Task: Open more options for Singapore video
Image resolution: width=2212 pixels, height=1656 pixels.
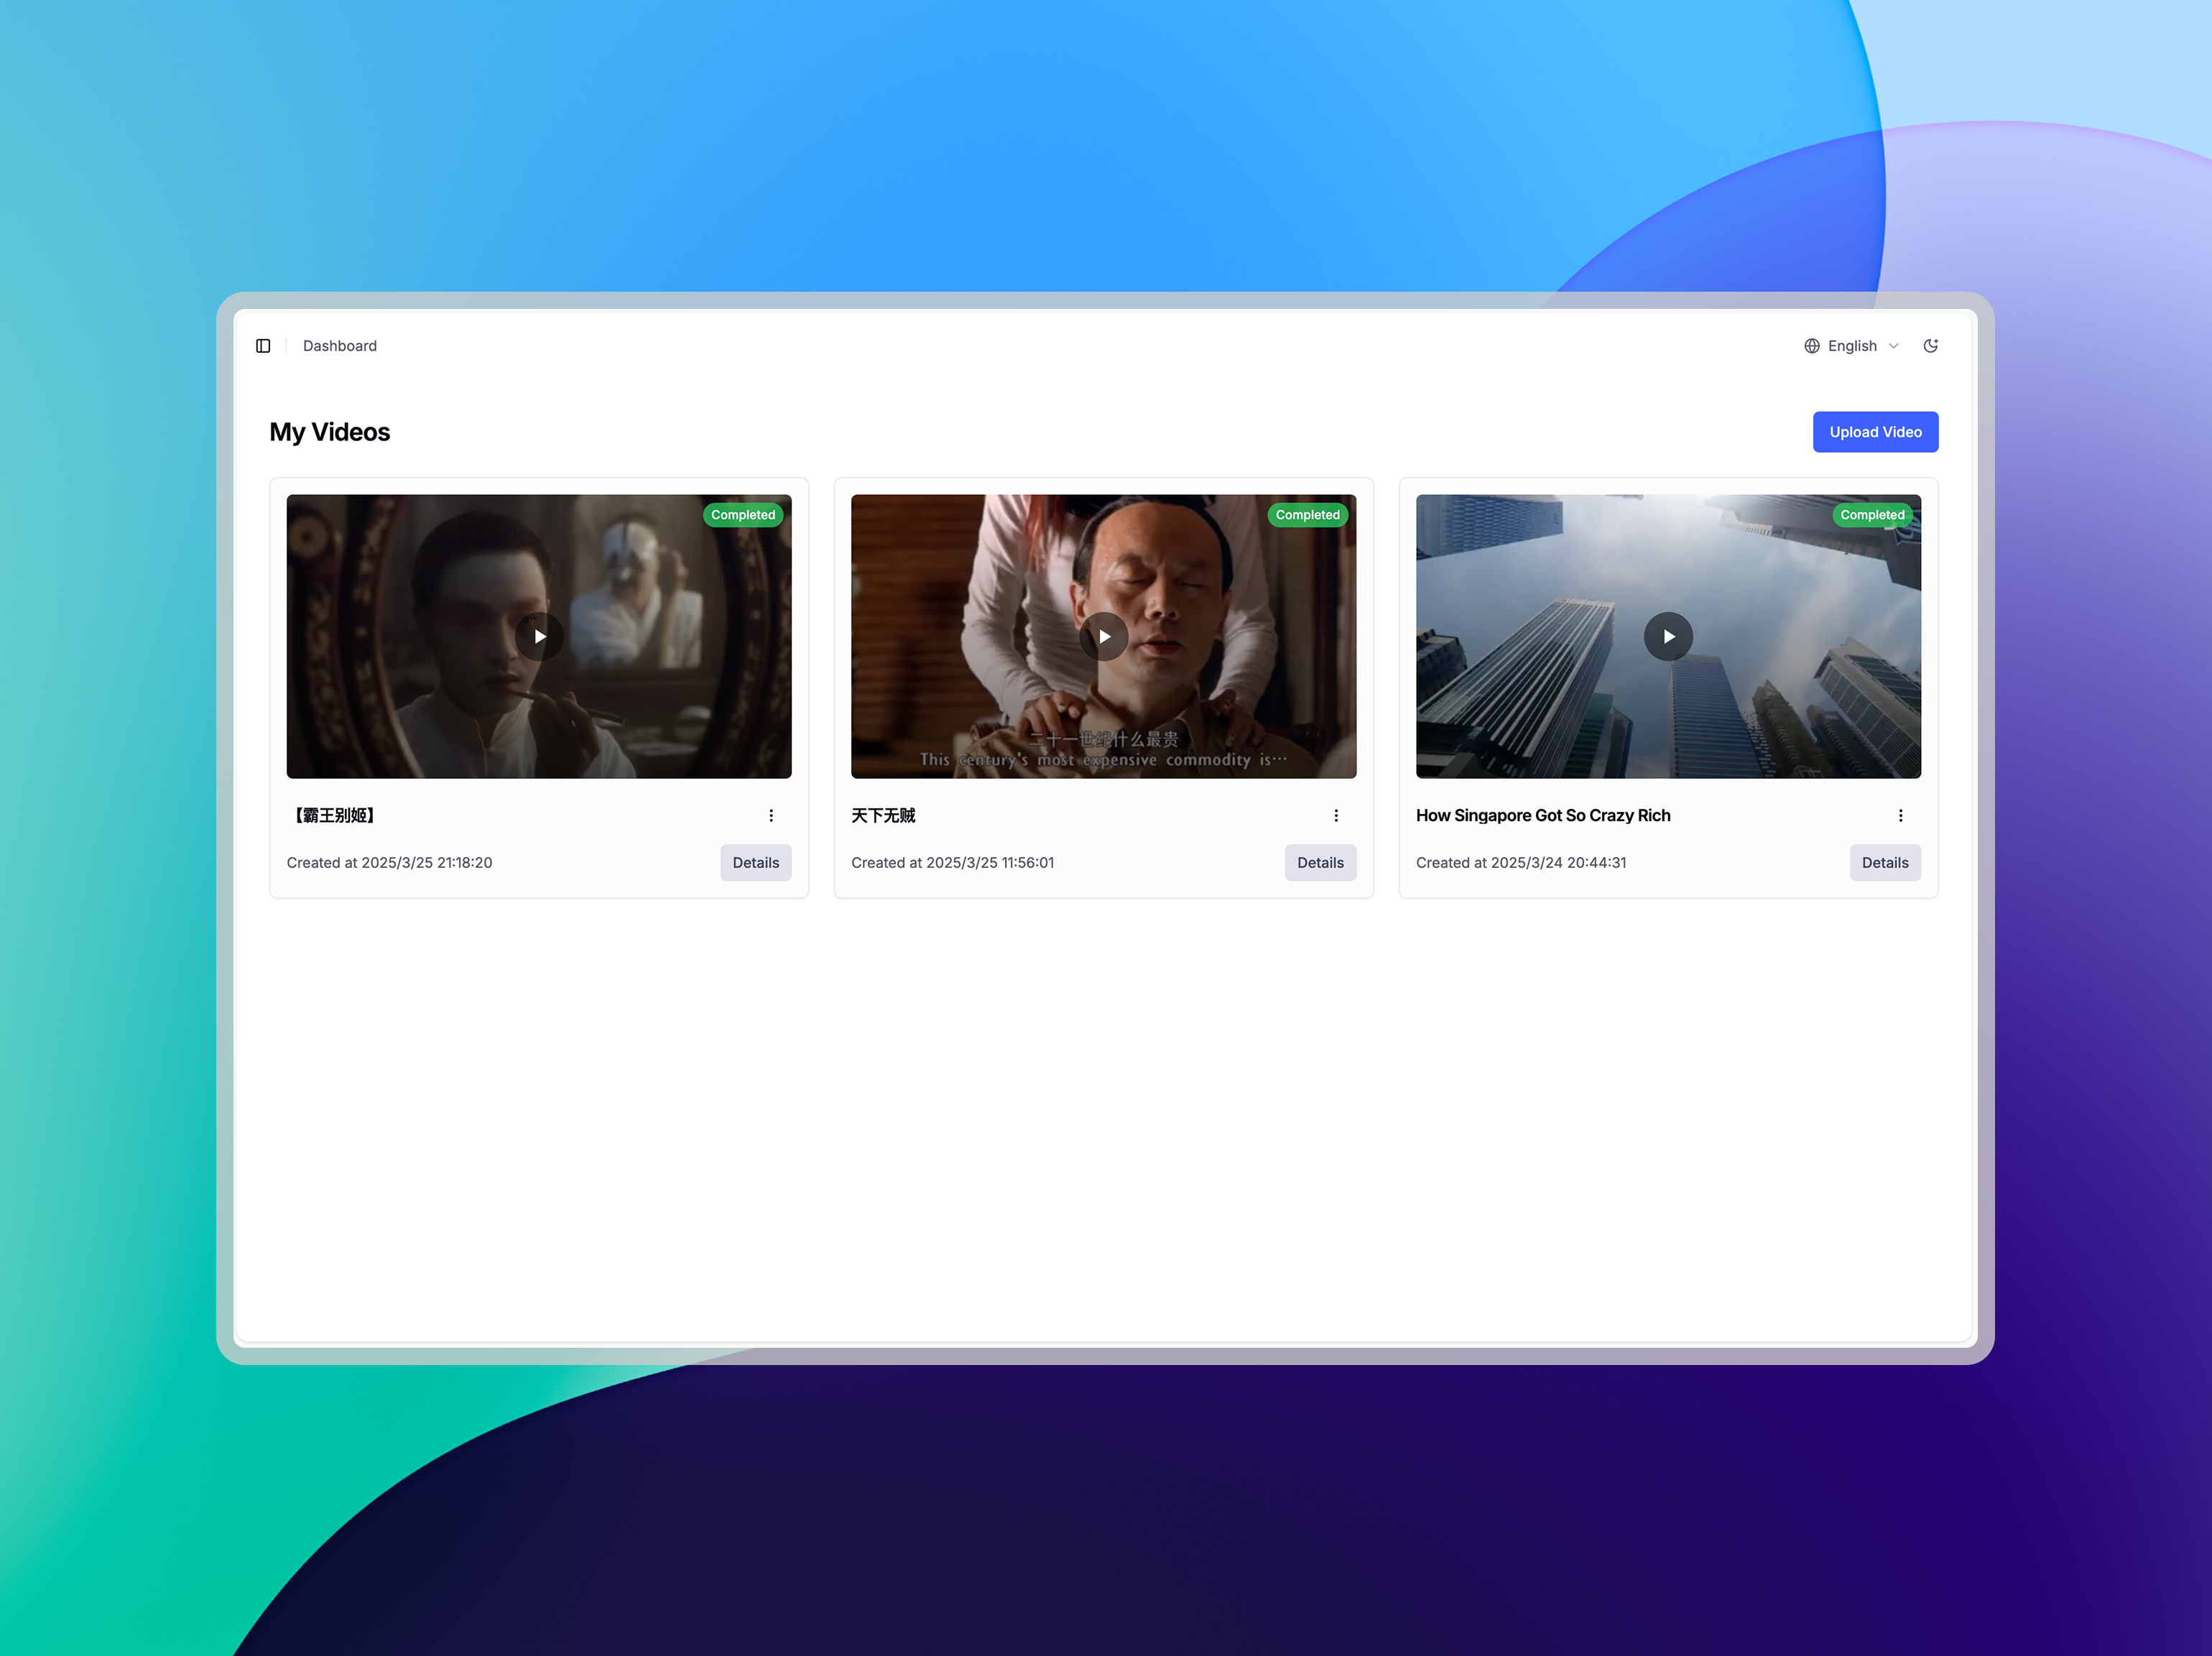Action: tap(1900, 816)
